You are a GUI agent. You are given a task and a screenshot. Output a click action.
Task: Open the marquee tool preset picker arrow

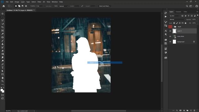coord(12,6)
